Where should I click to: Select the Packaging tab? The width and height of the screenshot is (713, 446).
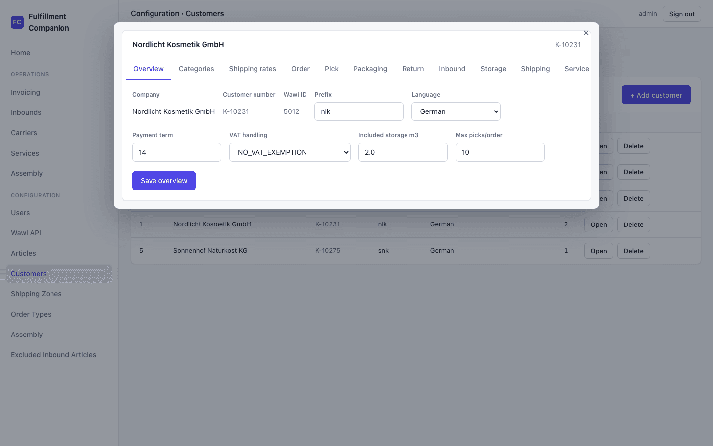pyautogui.click(x=370, y=69)
